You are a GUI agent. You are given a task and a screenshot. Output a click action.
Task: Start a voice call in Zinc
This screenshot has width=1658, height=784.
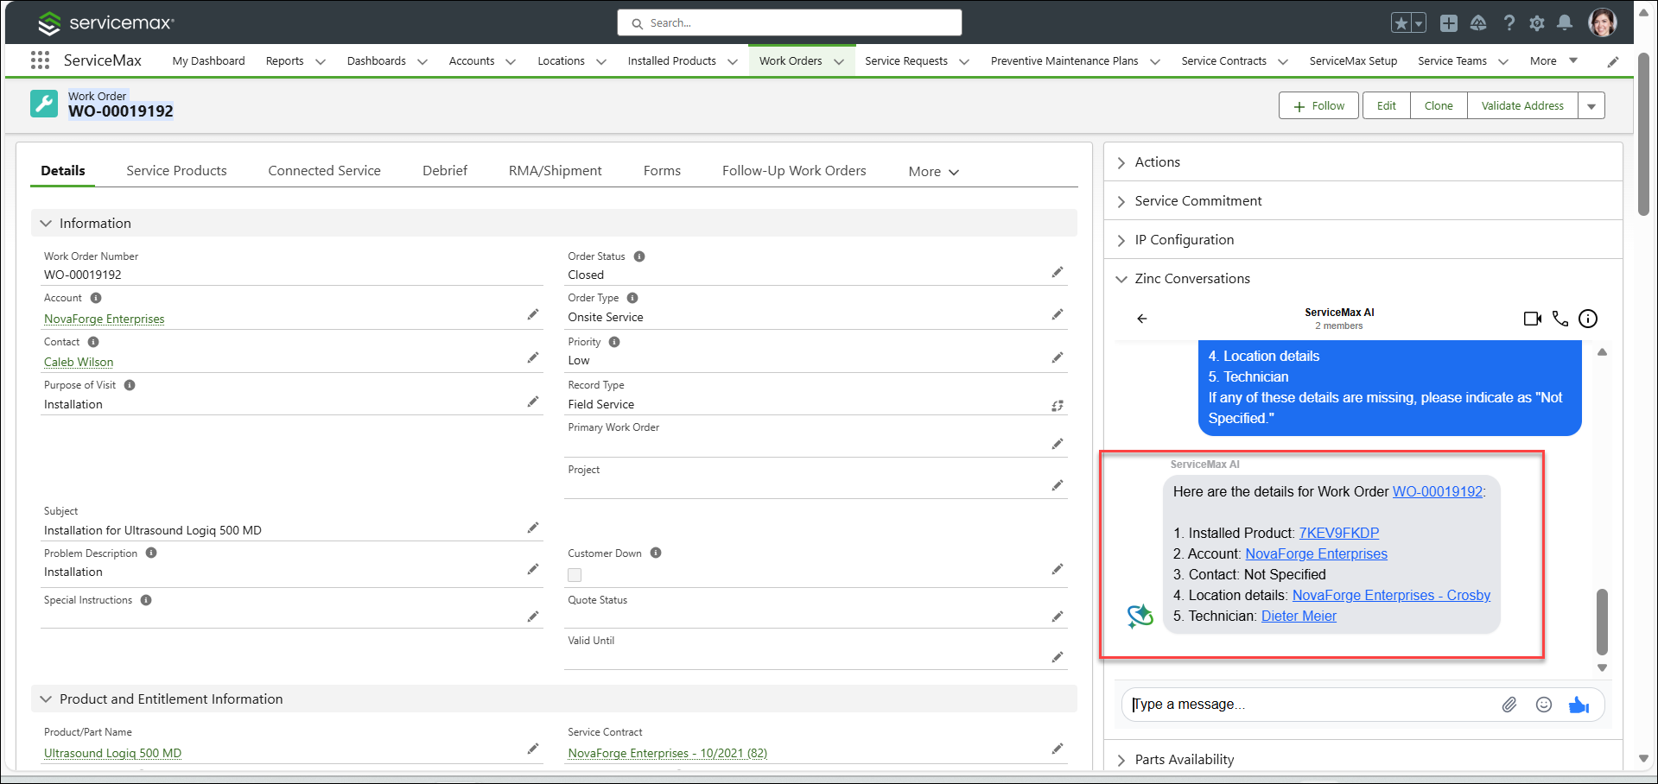pos(1560,319)
